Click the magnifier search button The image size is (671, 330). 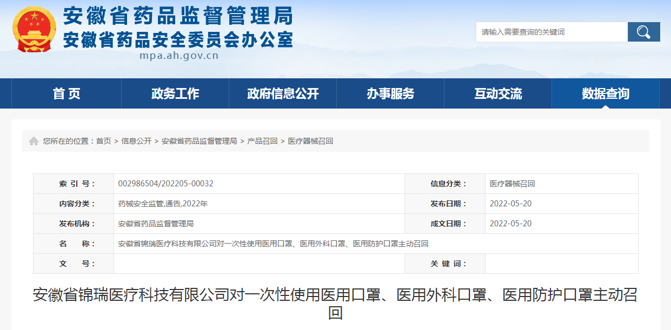pos(643,32)
